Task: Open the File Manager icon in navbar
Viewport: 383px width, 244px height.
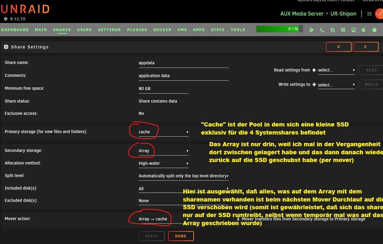Action: click(x=332, y=30)
